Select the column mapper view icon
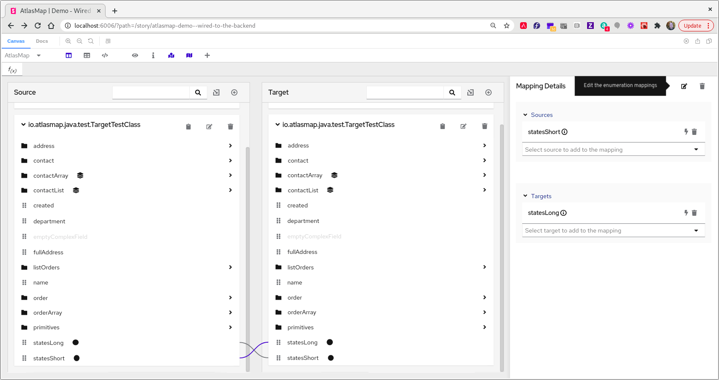This screenshot has width=719, height=380. pos(68,55)
